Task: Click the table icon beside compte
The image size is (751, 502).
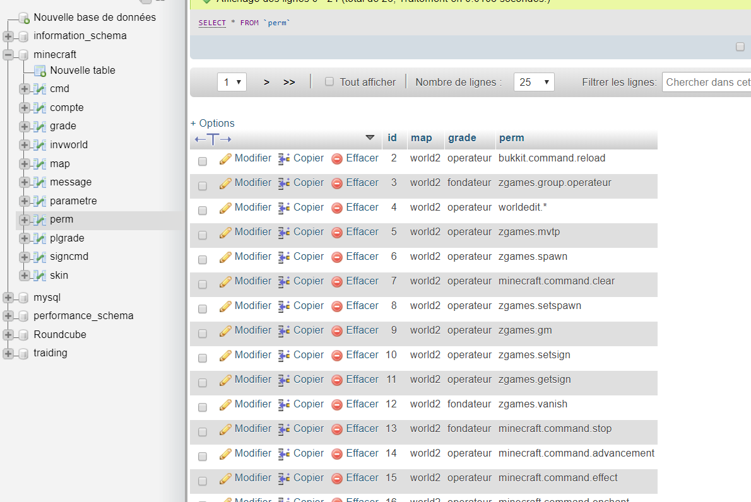Action: point(40,108)
